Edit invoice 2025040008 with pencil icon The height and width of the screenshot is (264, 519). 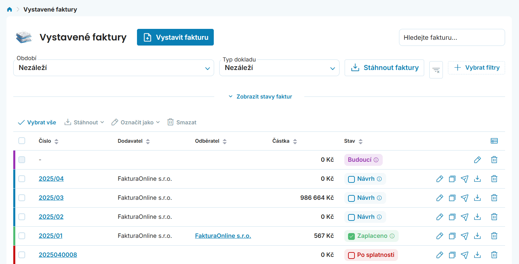pos(440,255)
